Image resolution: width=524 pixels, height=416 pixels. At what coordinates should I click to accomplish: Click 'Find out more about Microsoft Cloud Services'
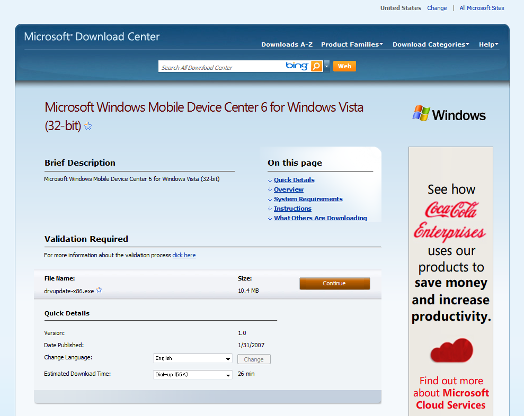click(451, 393)
